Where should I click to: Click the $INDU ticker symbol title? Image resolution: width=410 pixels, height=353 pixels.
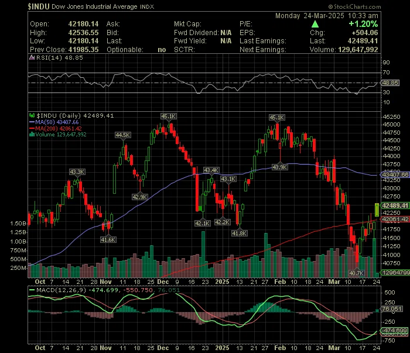pyautogui.click(x=39, y=6)
